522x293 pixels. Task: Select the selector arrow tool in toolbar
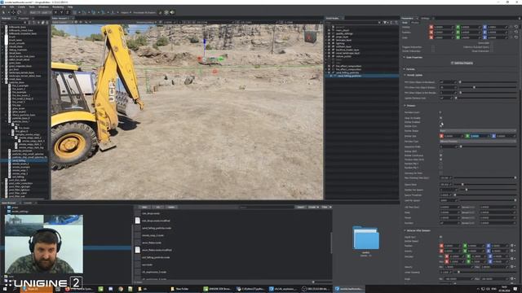click(x=3, y=12)
